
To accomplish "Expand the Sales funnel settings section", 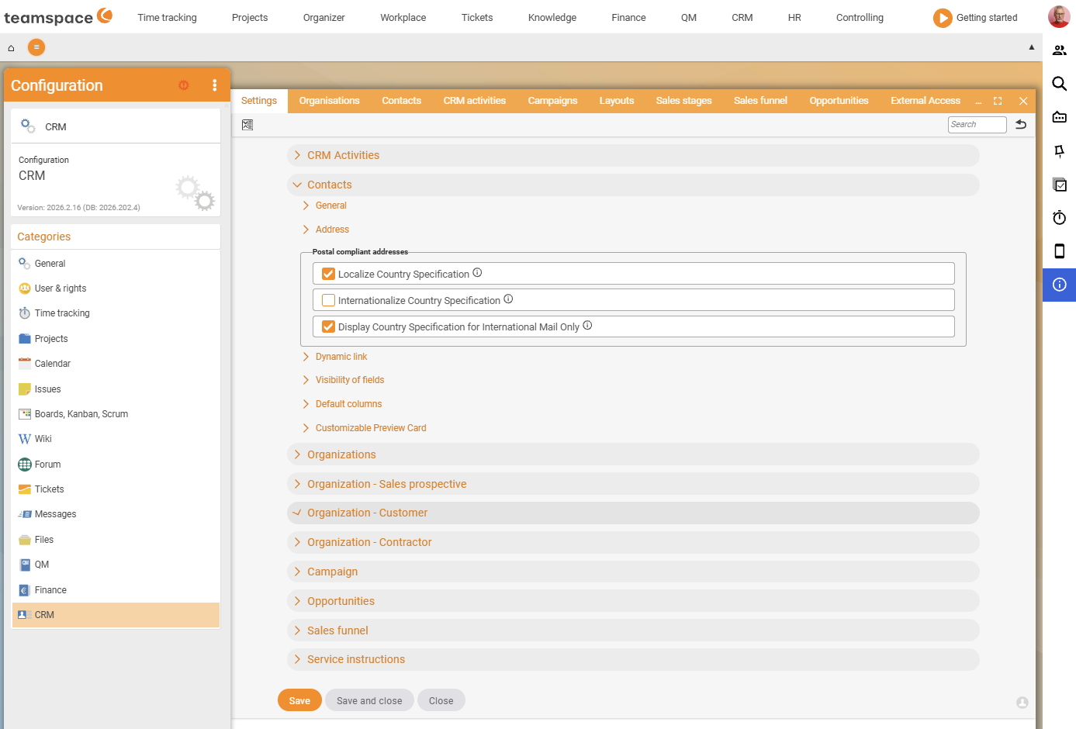I will tap(633, 631).
